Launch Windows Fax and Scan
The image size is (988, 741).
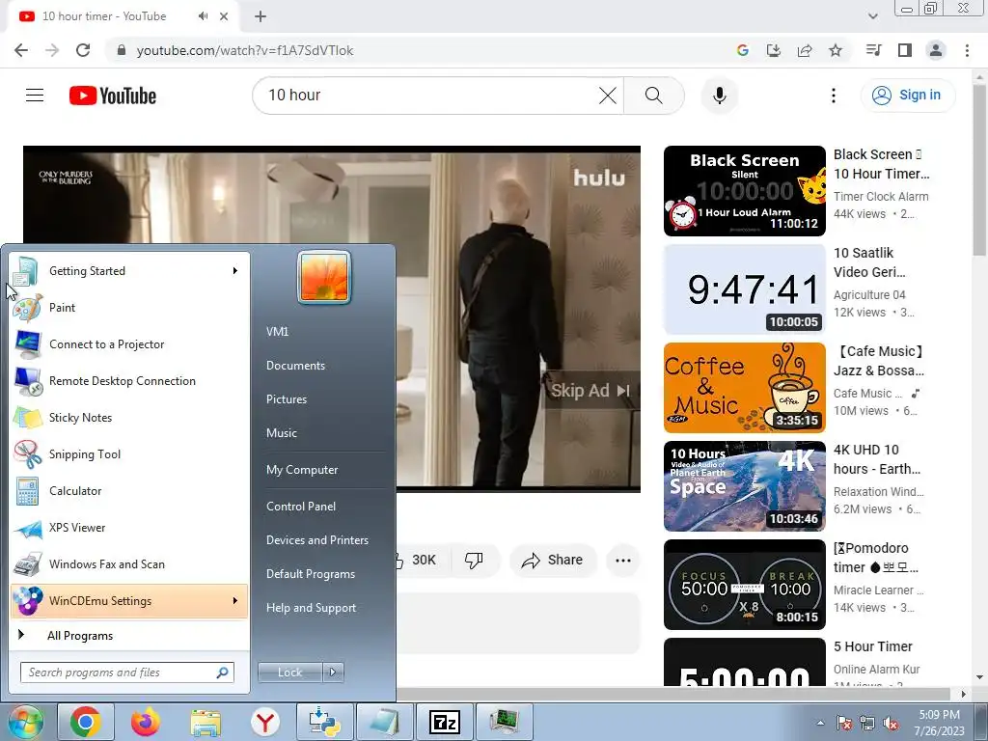click(x=129, y=563)
